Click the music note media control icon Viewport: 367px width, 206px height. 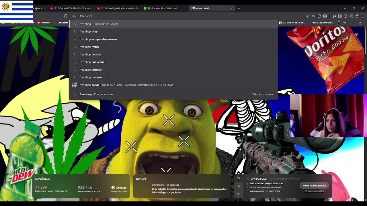pos(334,16)
